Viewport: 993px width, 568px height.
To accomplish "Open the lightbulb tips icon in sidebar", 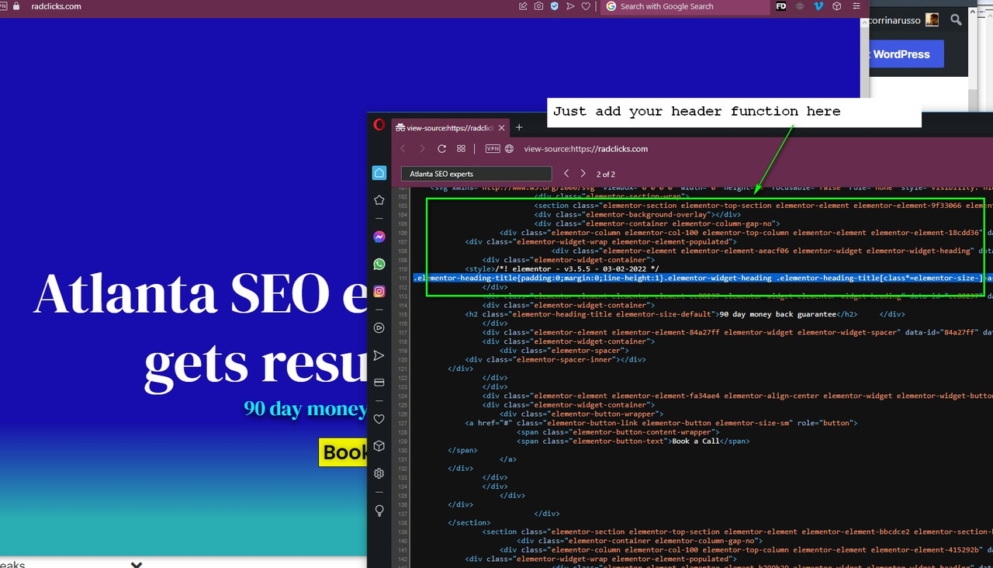I will (x=379, y=511).
